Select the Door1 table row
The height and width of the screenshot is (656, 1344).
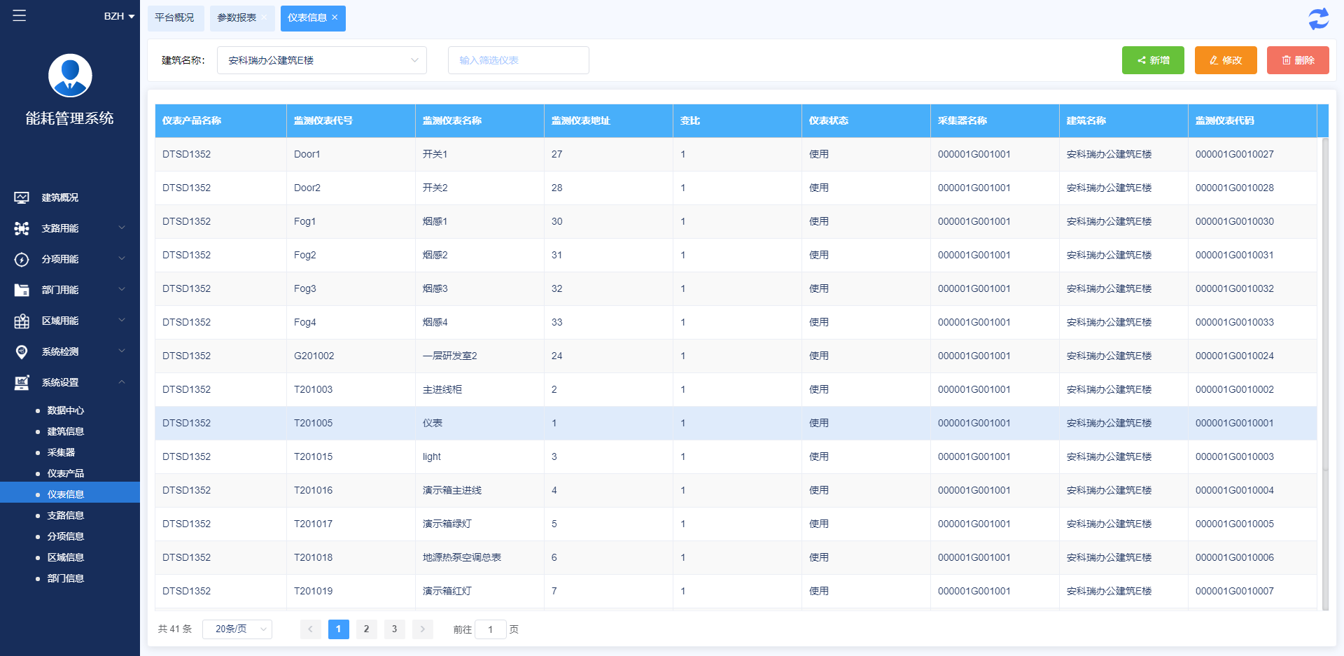pyautogui.click(x=736, y=154)
